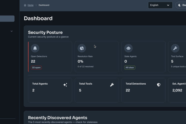This screenshot has height=124, width=186.
Task: Expand the sidebar chevron section
Action: click(11, 31)
